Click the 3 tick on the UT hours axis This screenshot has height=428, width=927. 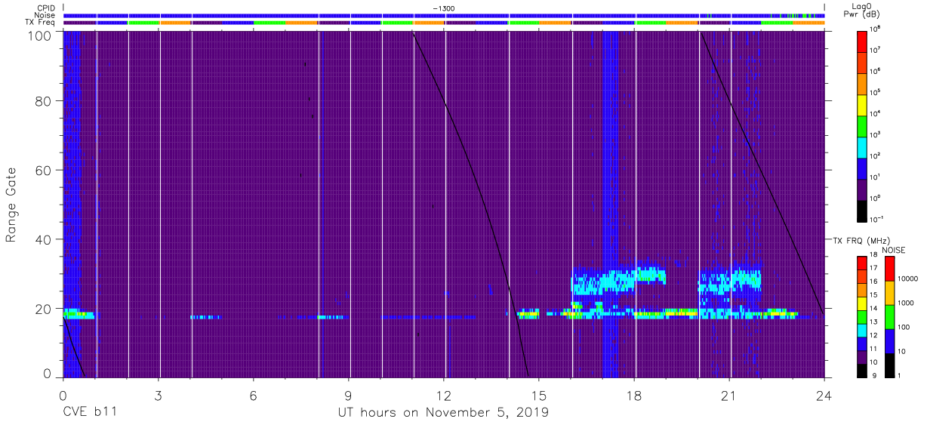(158, 395)
